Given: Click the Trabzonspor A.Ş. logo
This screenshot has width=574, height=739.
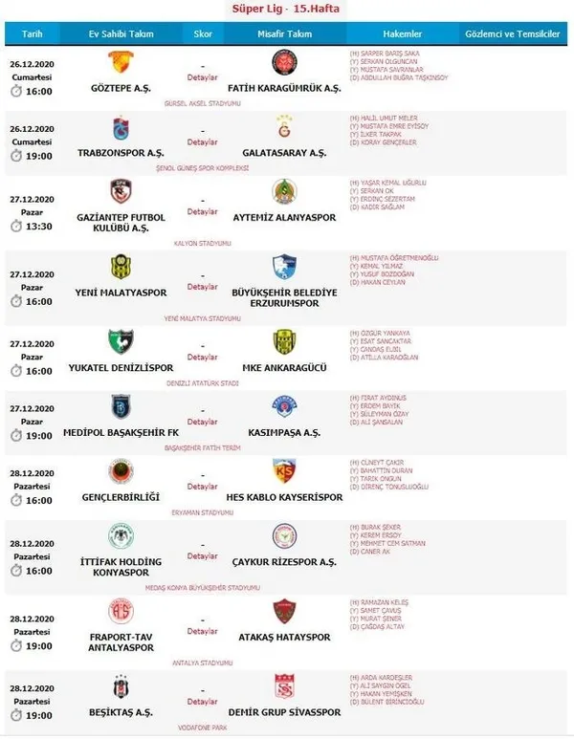Looking at the screenshot, I should tap(121, 128).
